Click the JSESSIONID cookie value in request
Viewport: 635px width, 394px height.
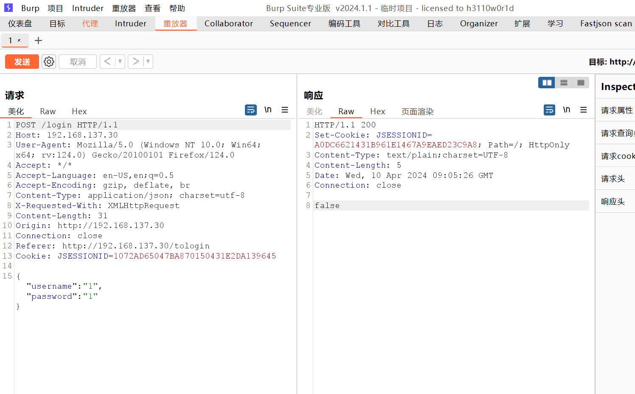195,256
